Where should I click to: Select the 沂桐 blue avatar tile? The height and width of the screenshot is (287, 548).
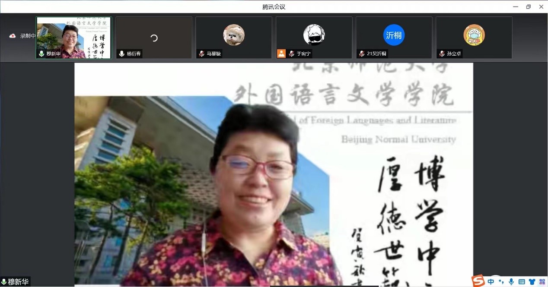coord(394,35)
